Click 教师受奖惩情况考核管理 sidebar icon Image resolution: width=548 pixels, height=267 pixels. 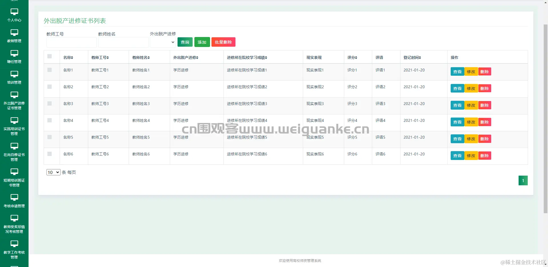pyautogui.click(x=14, y=218)
